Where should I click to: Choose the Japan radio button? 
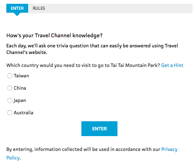click(x=10, y=100)
